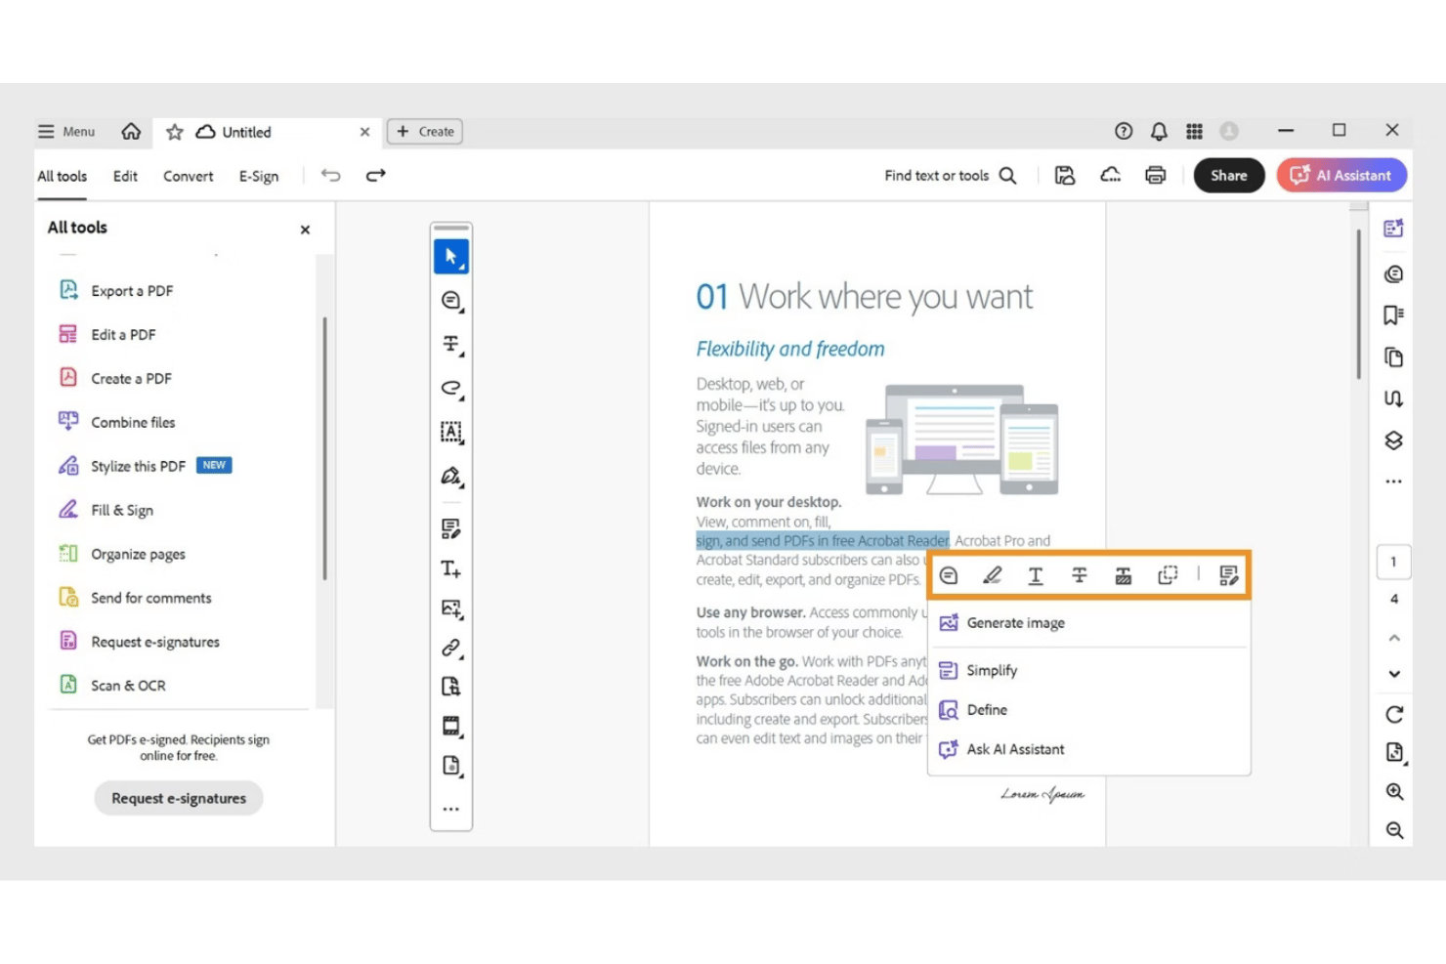Choose Define from context menu
Viewport: 1446px width, 964px height.
pyautogui.click(x=1088, y=710)
